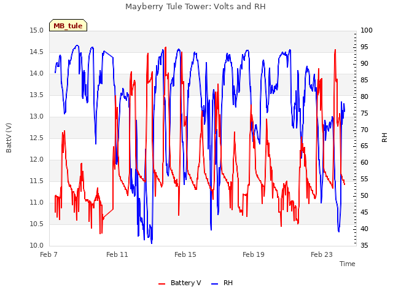
Task: Click the 85 right axis value
Action: tap(364, 81)
